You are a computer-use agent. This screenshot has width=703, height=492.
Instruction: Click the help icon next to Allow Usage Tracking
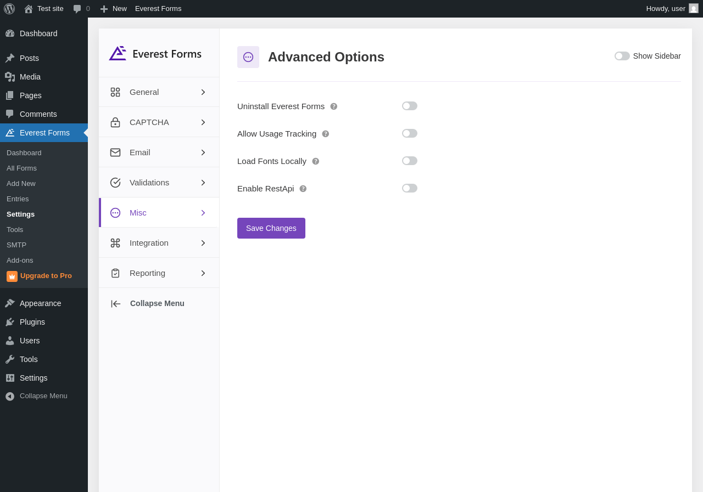pyautogui.click(x=326, y=134)
